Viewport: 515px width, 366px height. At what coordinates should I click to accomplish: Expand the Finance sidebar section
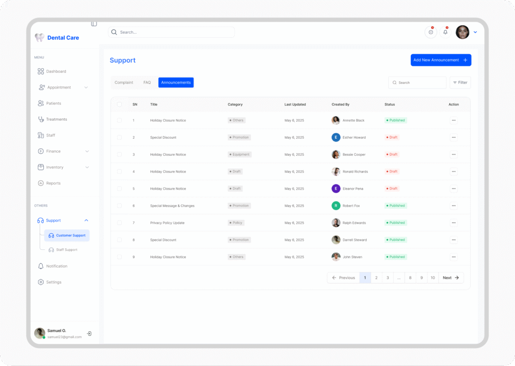point(87,151)
